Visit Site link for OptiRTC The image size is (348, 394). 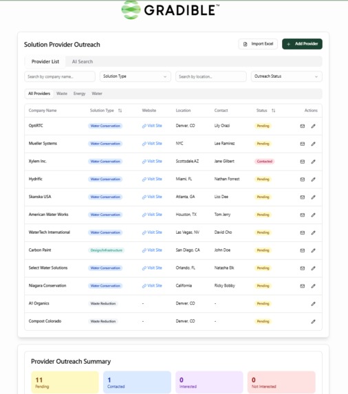point(152,126)
